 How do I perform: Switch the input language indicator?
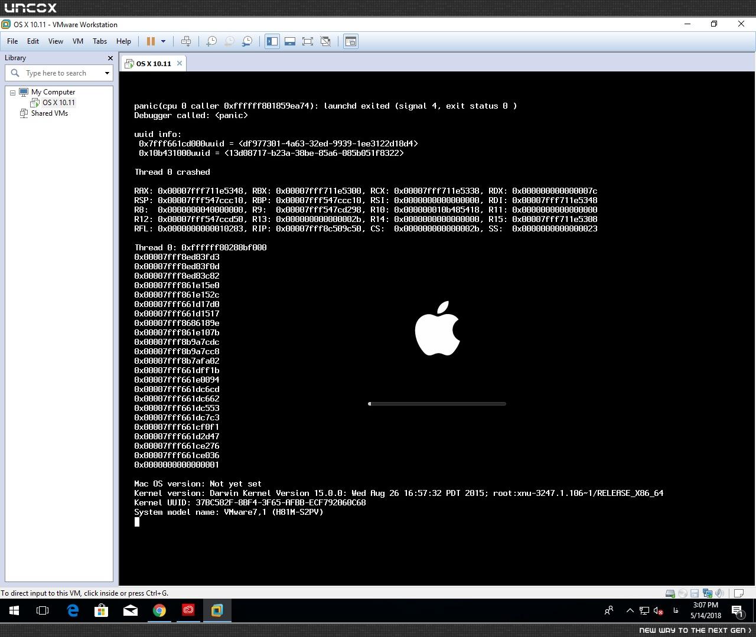coord(676,610)
